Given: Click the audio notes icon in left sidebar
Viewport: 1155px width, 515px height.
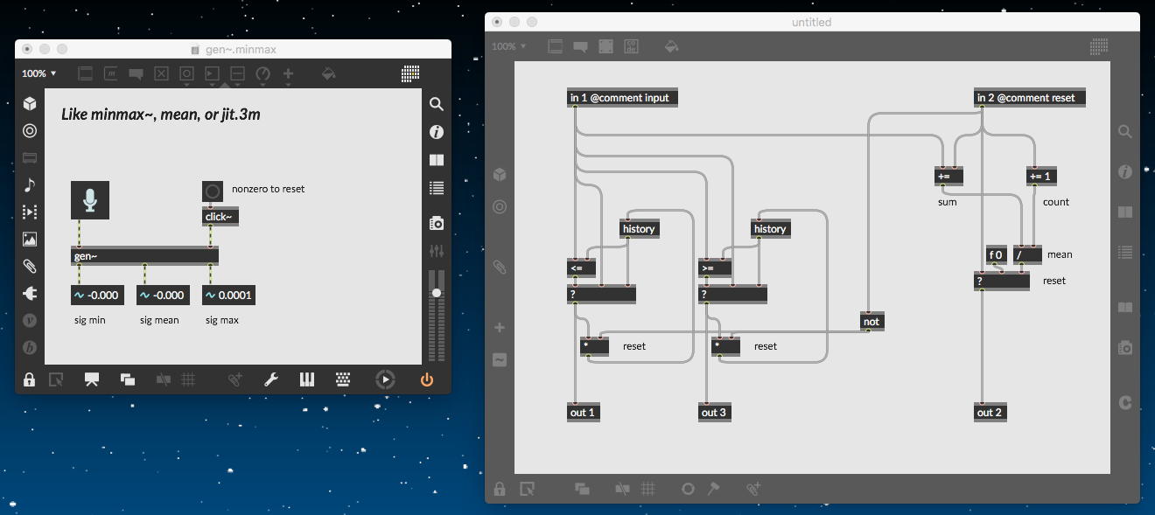Looking at the screenshot, I should 30,184.
